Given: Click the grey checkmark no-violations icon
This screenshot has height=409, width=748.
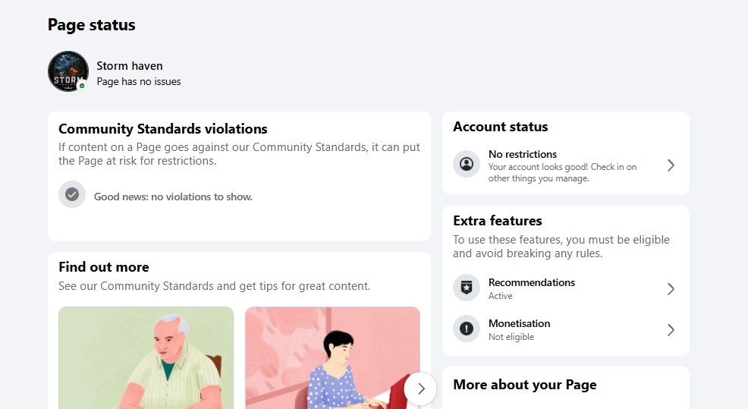Looking at the screenshot, I should pyautogui.click(x=72, y=194).
